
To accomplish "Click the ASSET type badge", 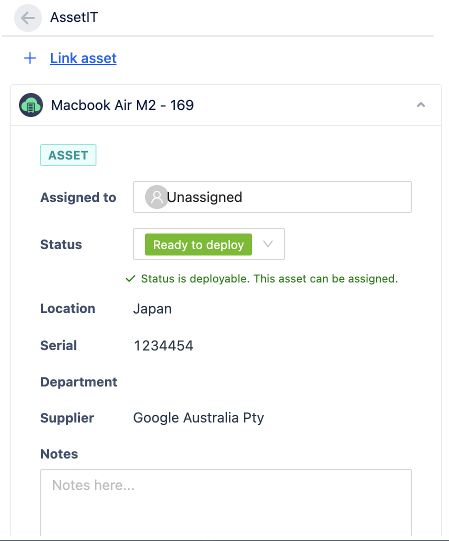I will pos(68,155).
